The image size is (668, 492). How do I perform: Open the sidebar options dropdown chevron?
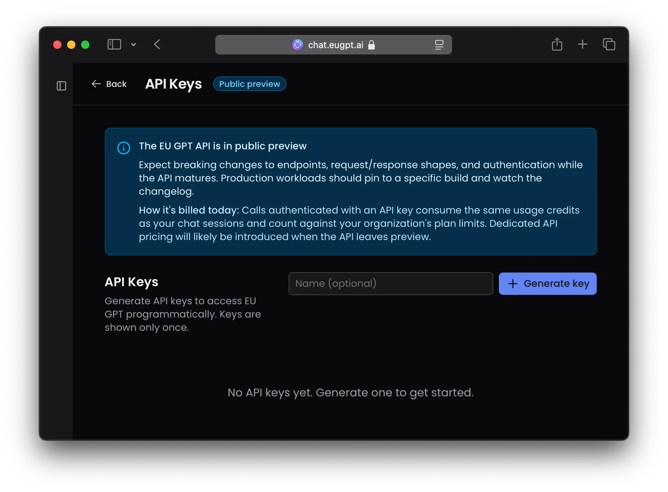point(133,45)
